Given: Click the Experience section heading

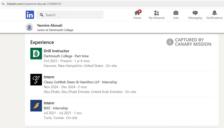Looking at the screenshot, I should click(x=42, y=42).
